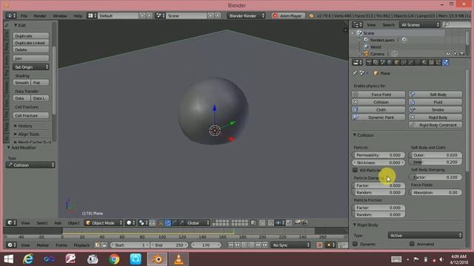474x266 pixels.
Task: Click the pin icon beside Plane
Action: 355,73
